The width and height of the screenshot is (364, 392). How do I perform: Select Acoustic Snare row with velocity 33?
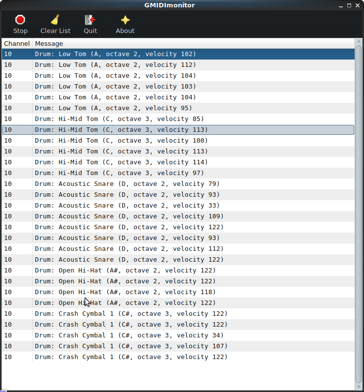pos(178,206)
